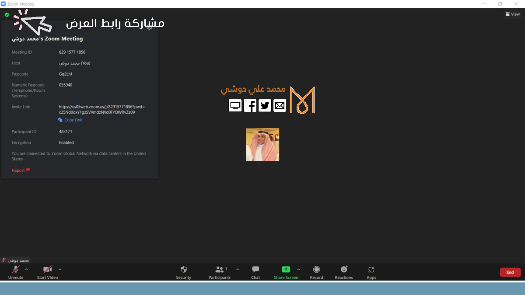Start recording with the Record button

point(316,270)
